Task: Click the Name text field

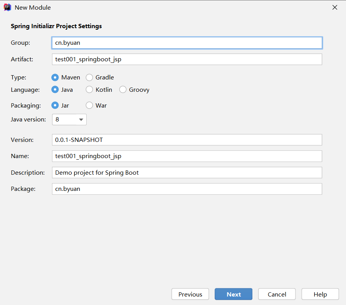Action: (x=187, y=156)
